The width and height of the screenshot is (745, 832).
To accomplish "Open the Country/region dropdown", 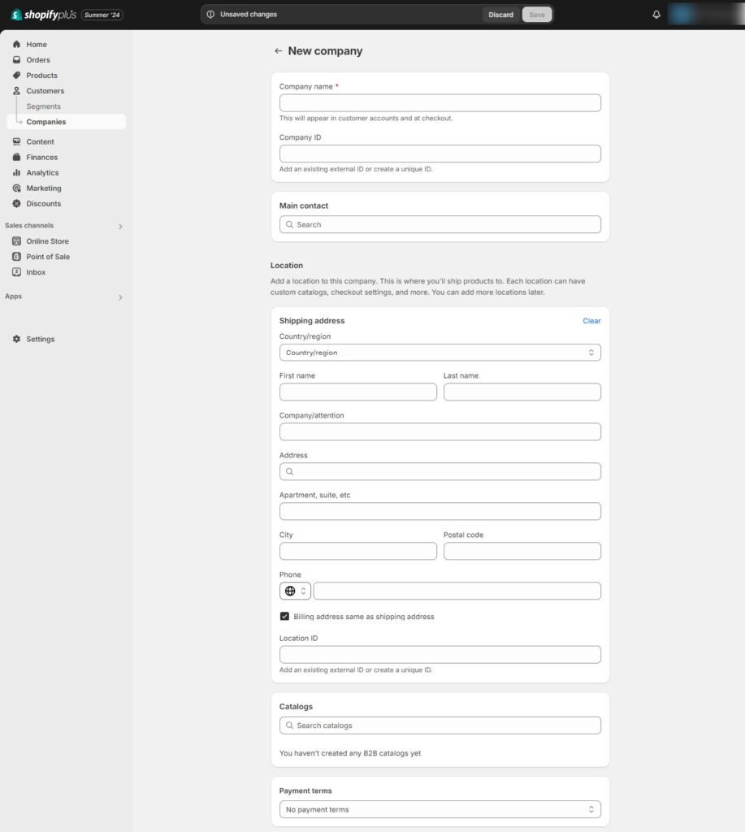I will [x=440, y=353].
